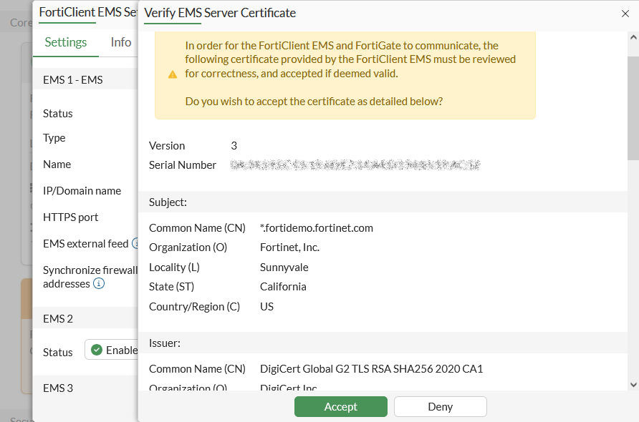The width and height of the screenshot is (639, 422).
Task: Click the Common Name *.fortidemo.fortinet.com value
Action: [x=315, y=227]
